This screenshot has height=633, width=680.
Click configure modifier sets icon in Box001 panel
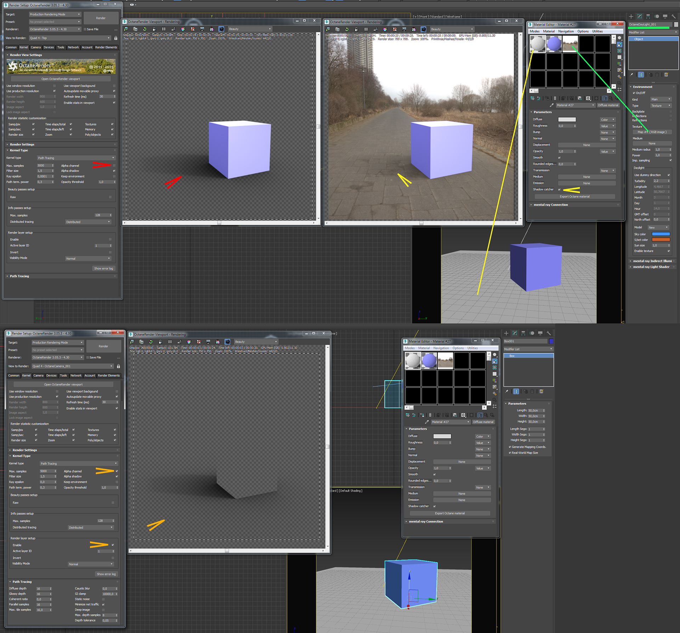point(542,392)
